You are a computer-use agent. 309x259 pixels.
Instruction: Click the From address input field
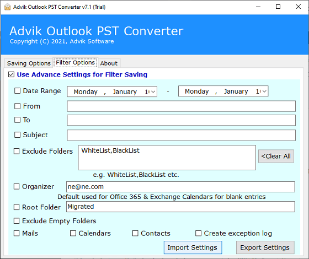(x=181, y=106)
